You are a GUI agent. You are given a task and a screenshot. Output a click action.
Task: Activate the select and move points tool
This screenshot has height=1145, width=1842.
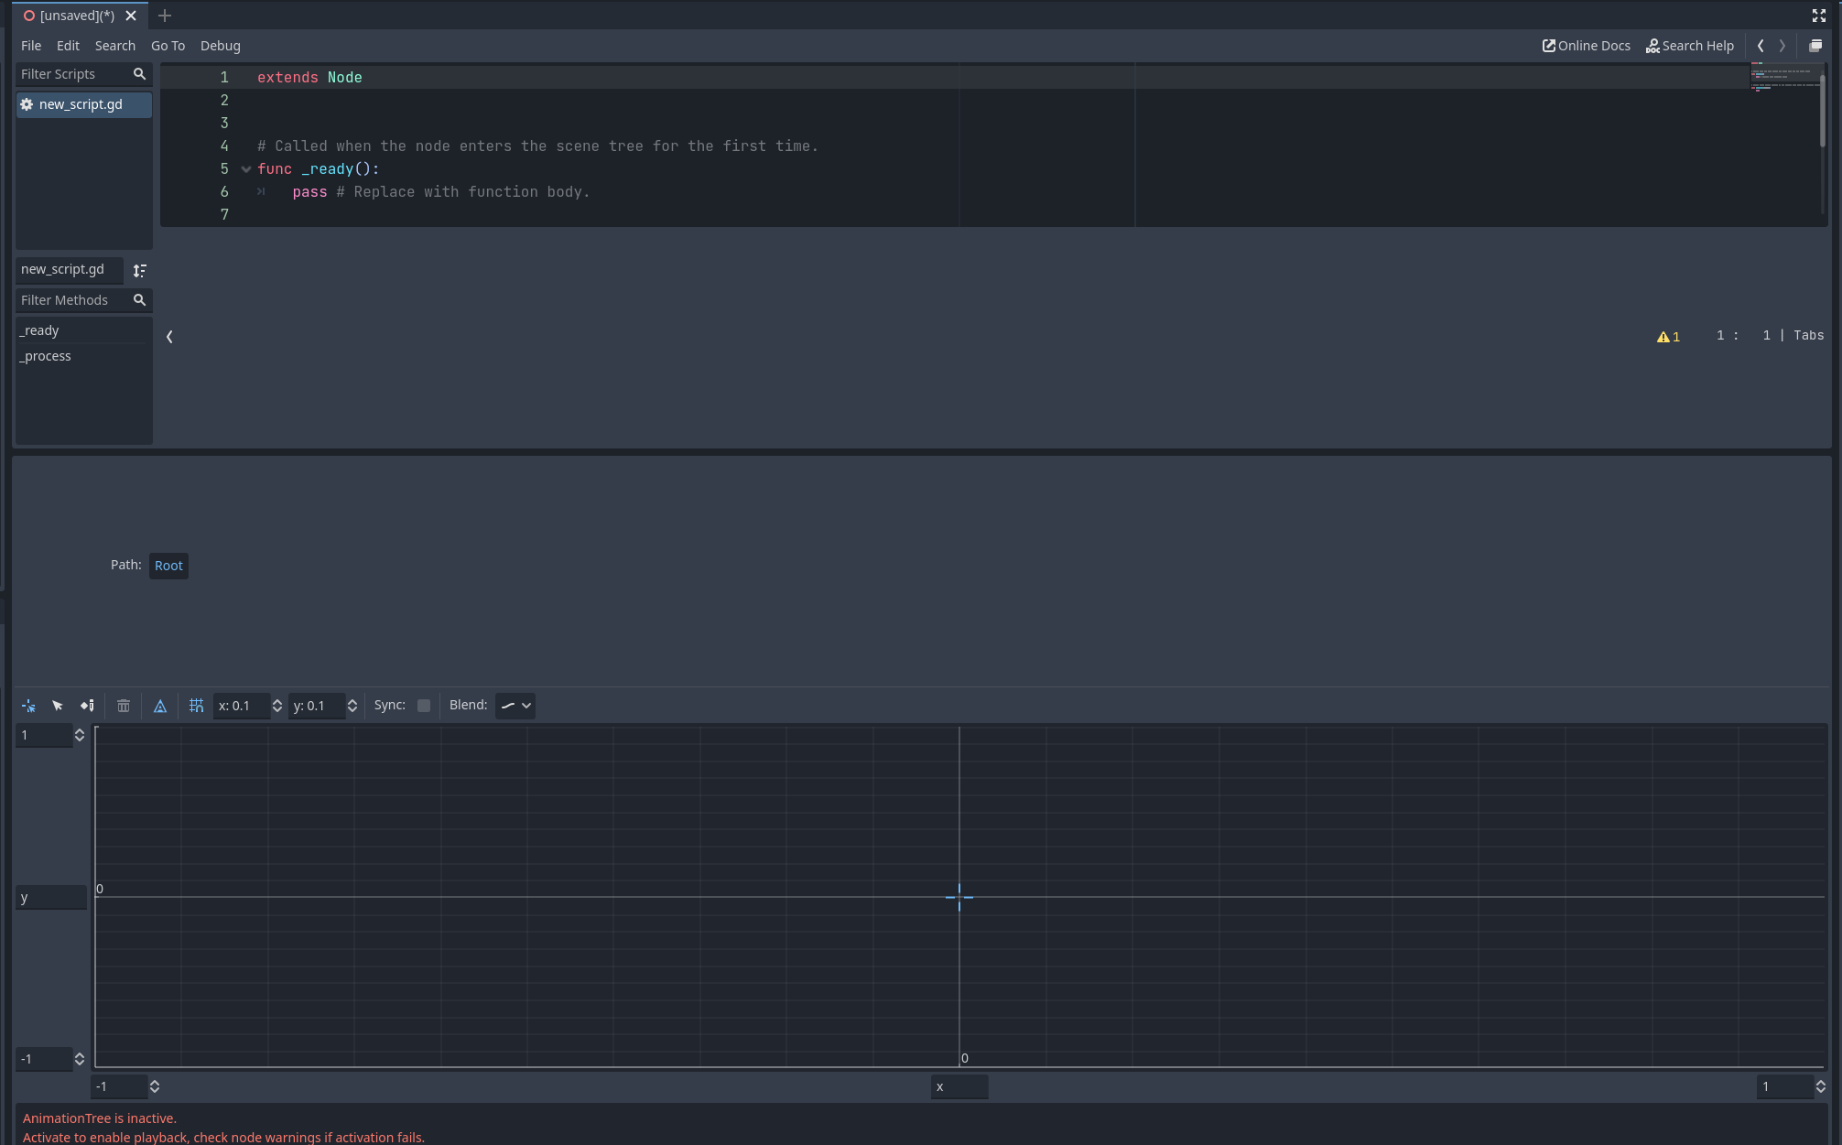[58, 705]
